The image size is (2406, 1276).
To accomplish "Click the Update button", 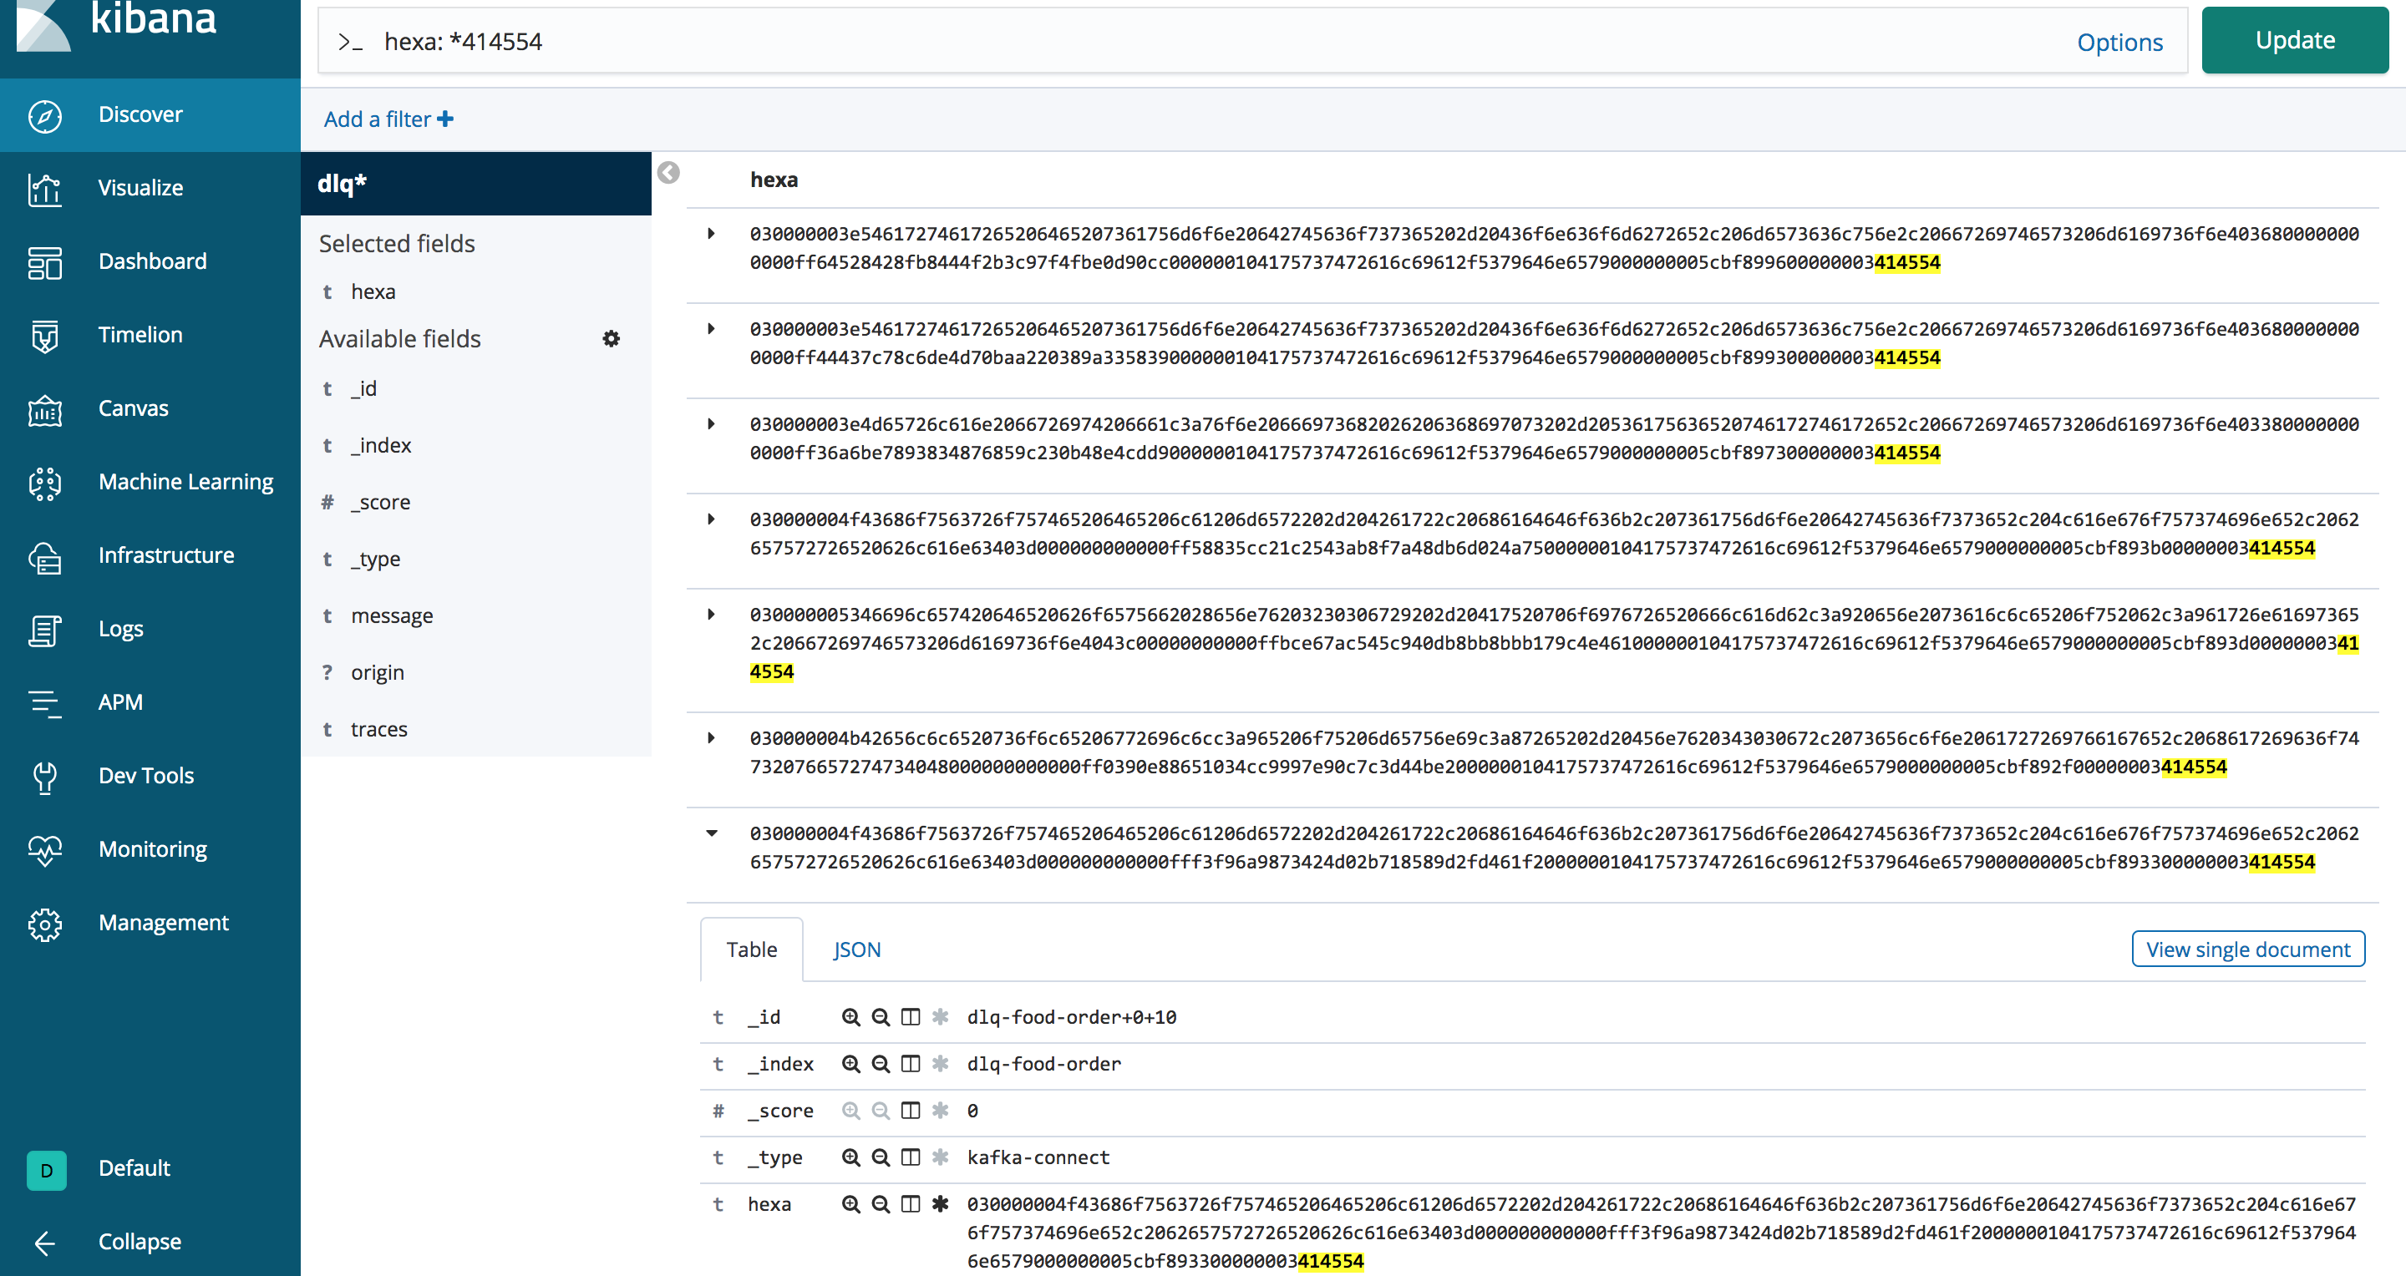I will (2294, 40).
